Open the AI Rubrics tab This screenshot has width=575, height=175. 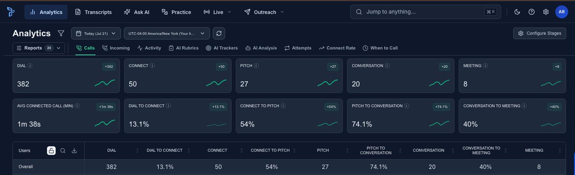coord(184,48)
